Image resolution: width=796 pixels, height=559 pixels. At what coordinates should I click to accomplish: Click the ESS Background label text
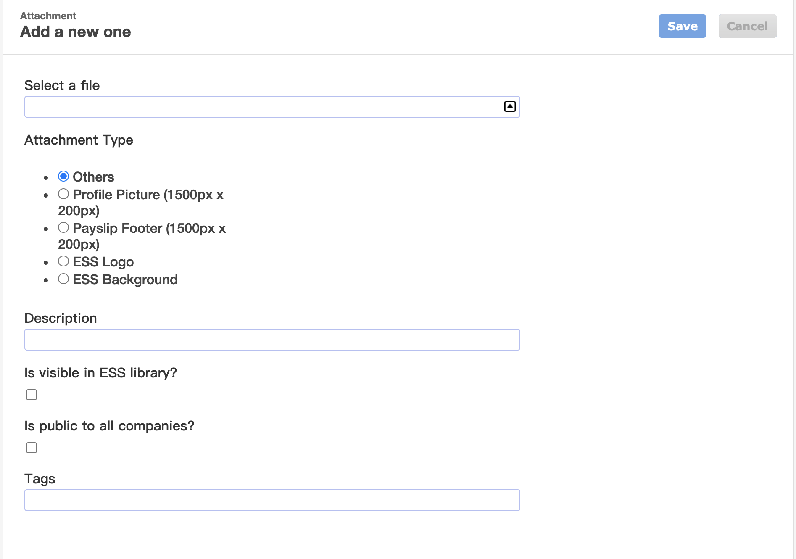click(x=125, y=279)
